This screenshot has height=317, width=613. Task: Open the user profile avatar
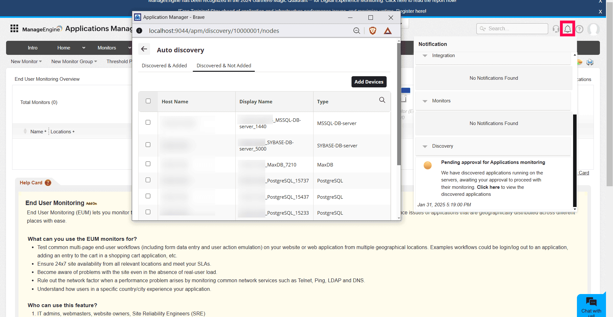pyautogui.click(x=594, y=29)
